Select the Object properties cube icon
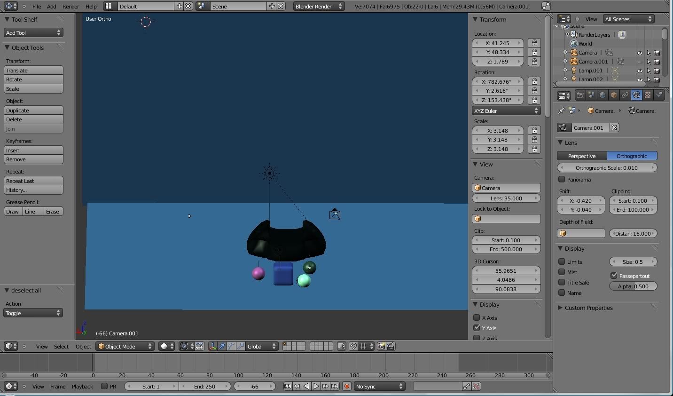The width and height of the screenshot is (673, 396). (614, 95)
